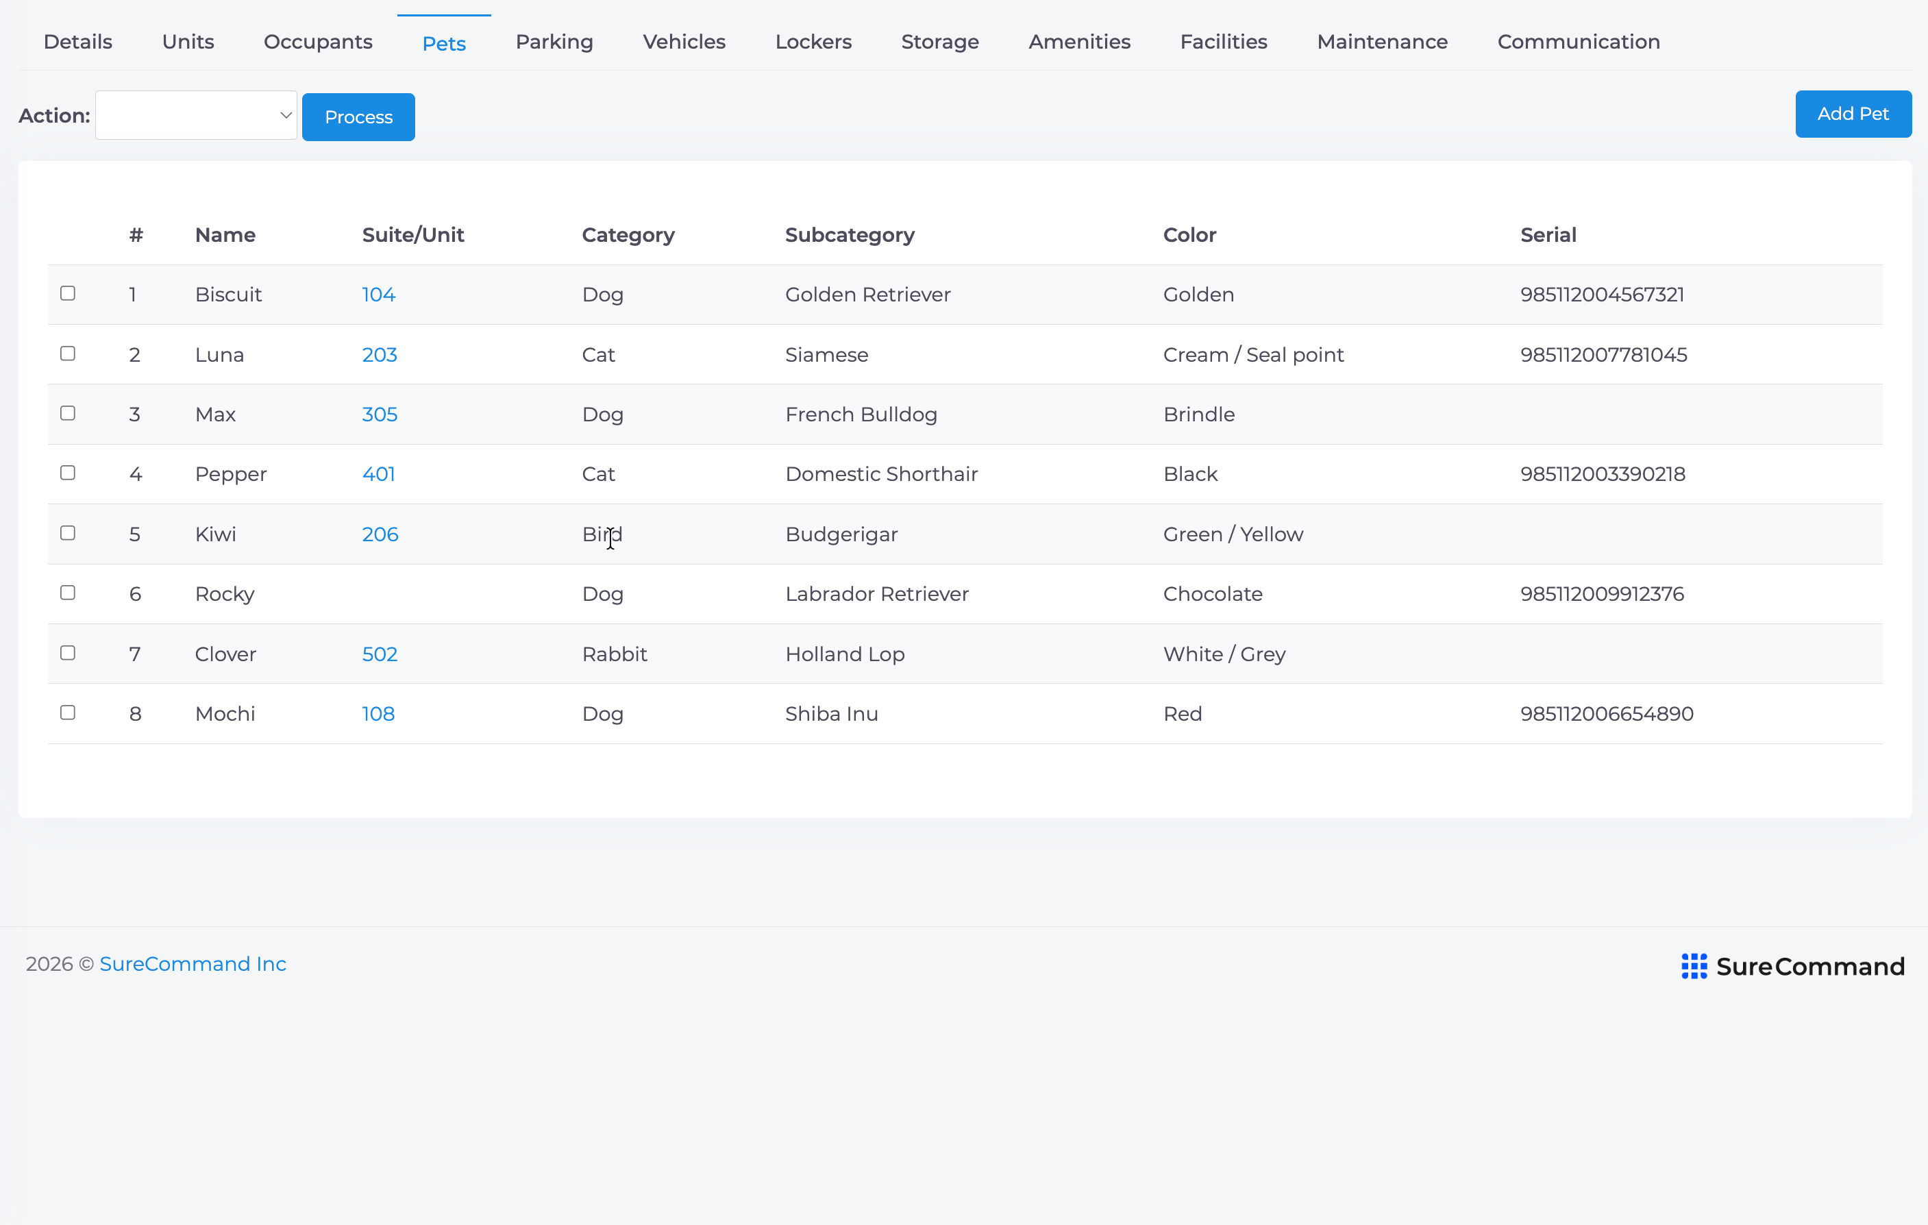1928x1225 pixels.
Task: Click the Add Pet button
Action: pyautogui.click(x=1853, y=114)
